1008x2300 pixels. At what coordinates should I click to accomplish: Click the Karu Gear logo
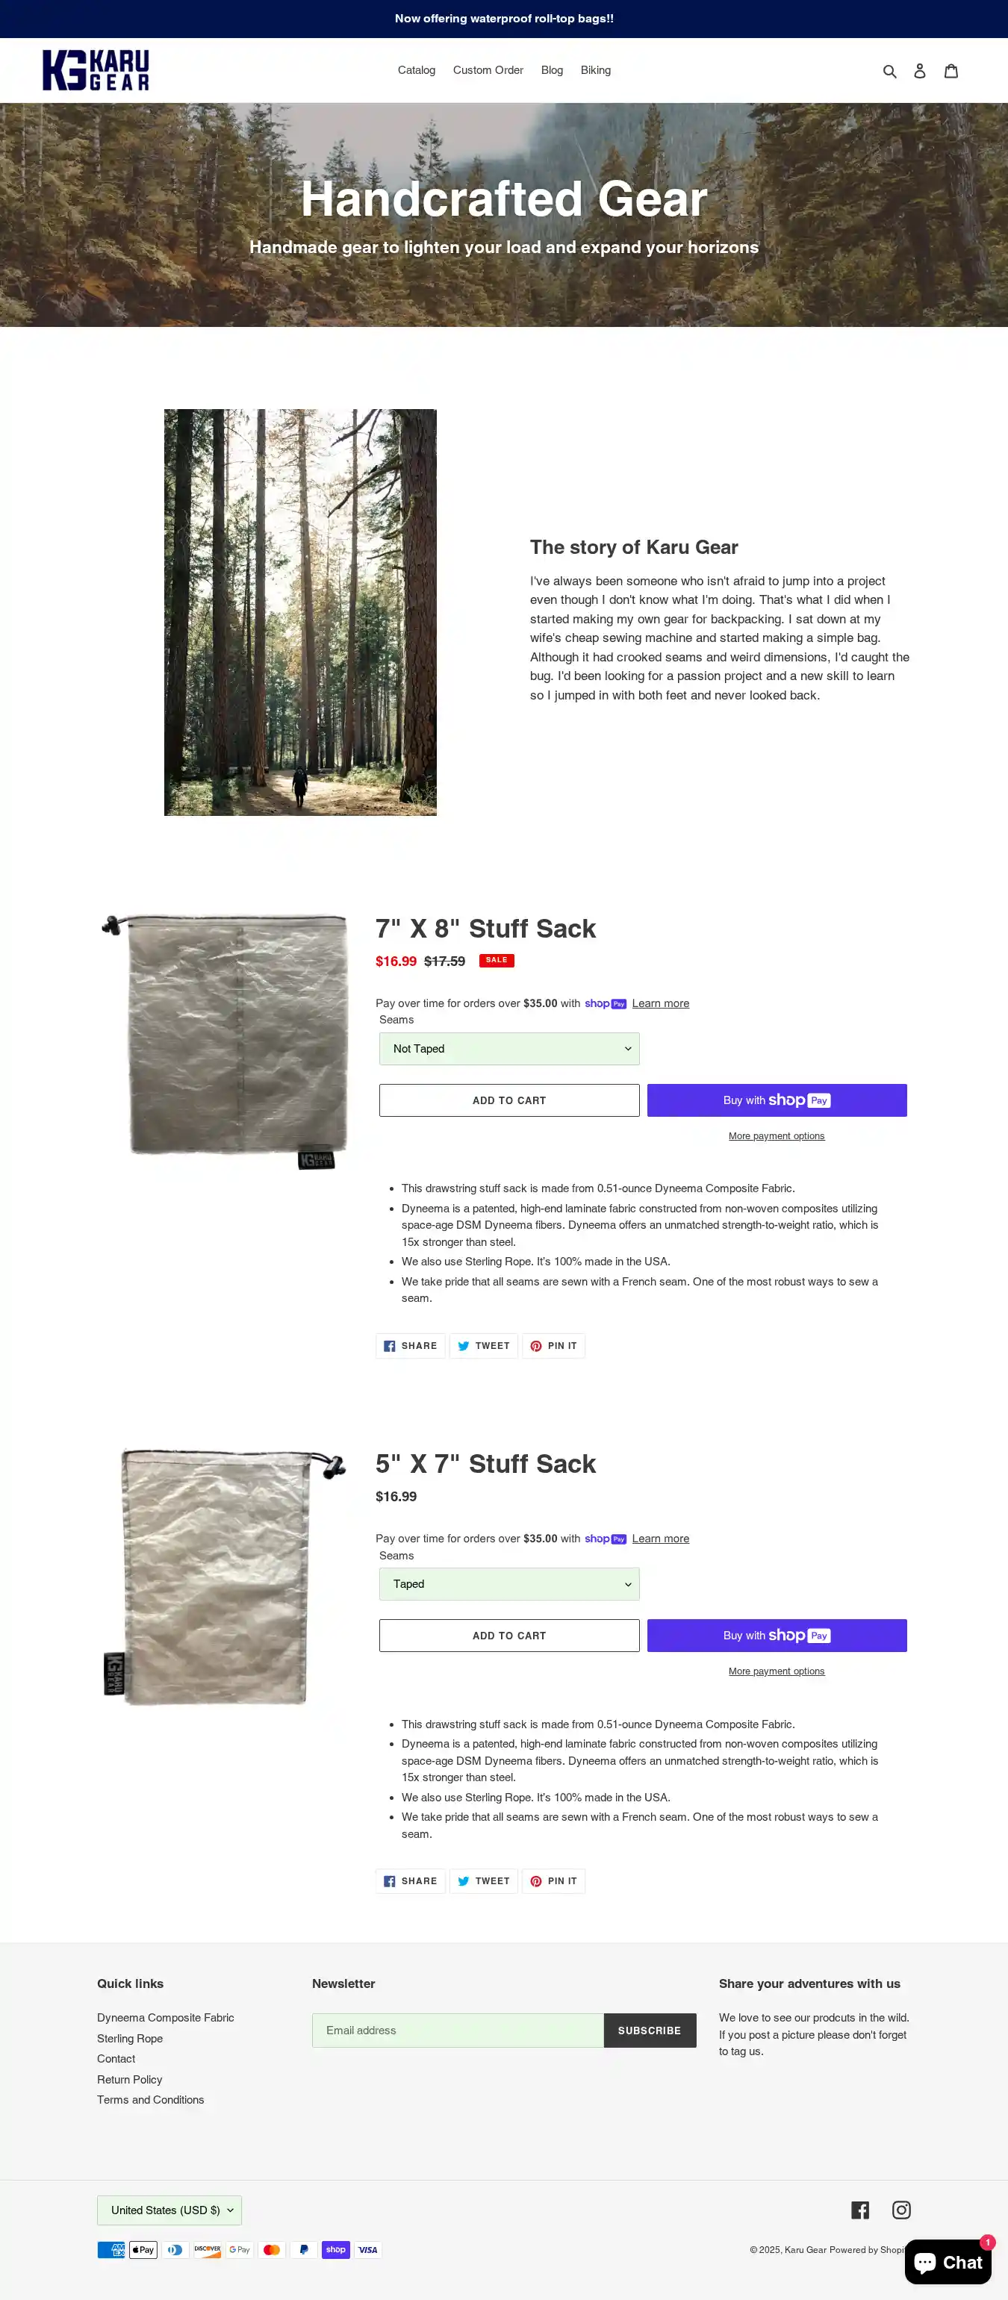96,70
